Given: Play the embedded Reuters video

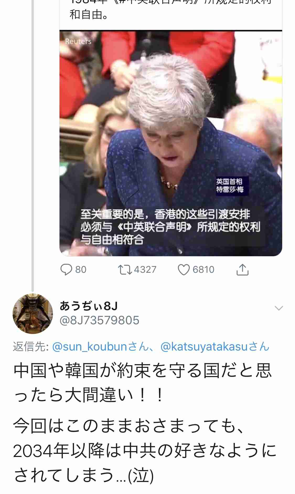Looking at the screenshot, I should tap(171, 143).
